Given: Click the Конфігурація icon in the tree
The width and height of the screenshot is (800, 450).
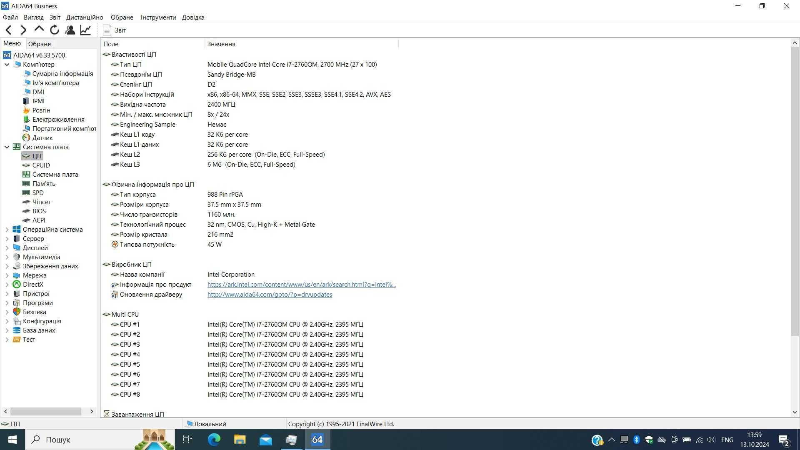Looking at the screenshot, I should 17,321.
